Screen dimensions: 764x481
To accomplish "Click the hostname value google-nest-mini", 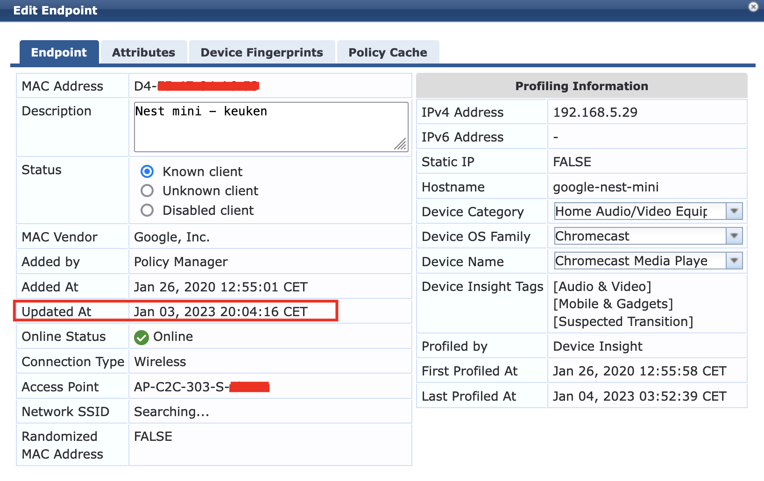I will pos(605,187).
